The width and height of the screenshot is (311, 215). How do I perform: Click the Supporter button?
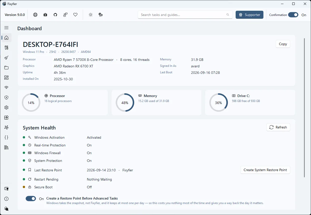(249, 15)
